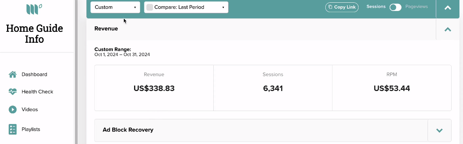The width and height of the screenshot is (463, 144).
Task: Open the Compare: Last Period dropdown
Action: pos(186,7)
